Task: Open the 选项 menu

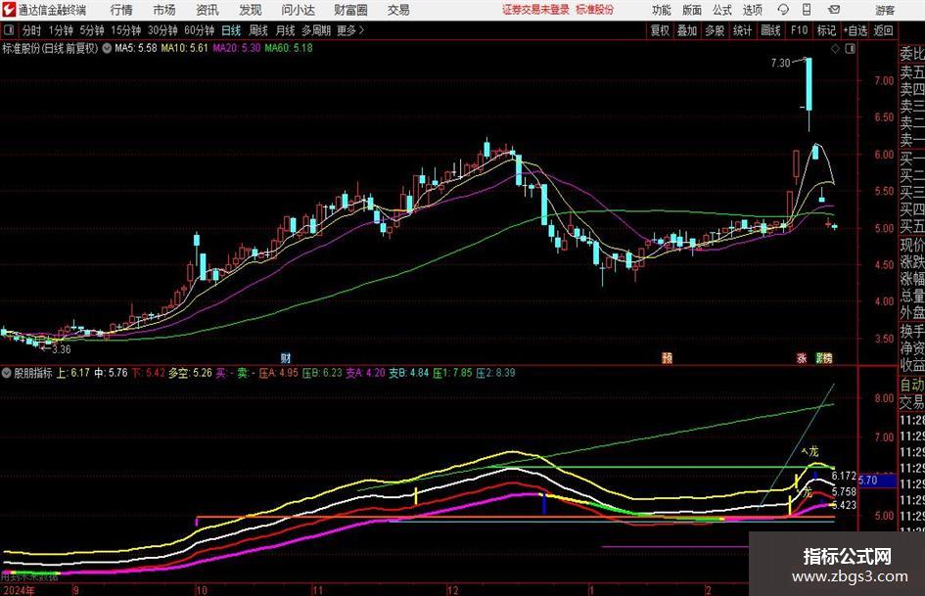Action: [x=752, y=10]
